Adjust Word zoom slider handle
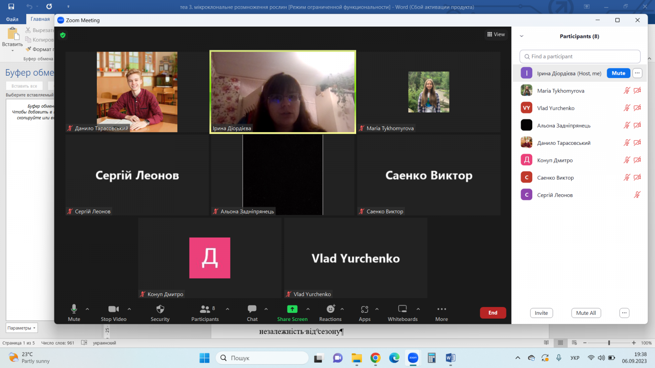This screenshot has width=655, height=368. coord(609,343)
